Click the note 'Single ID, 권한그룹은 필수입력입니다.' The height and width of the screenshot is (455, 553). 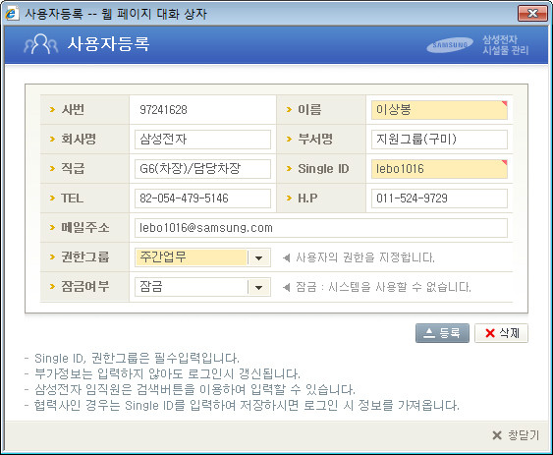point(137,359)
